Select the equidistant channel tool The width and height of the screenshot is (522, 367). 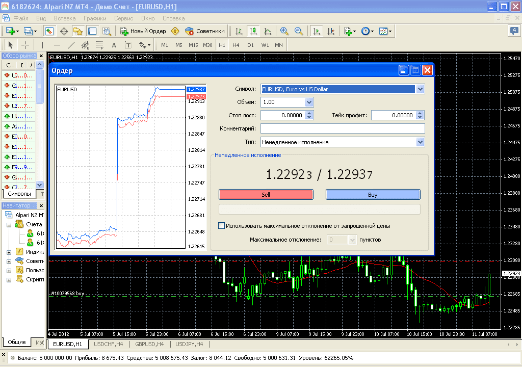(85, 45)
